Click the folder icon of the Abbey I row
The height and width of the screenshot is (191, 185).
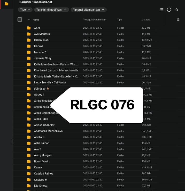[29, 95]
